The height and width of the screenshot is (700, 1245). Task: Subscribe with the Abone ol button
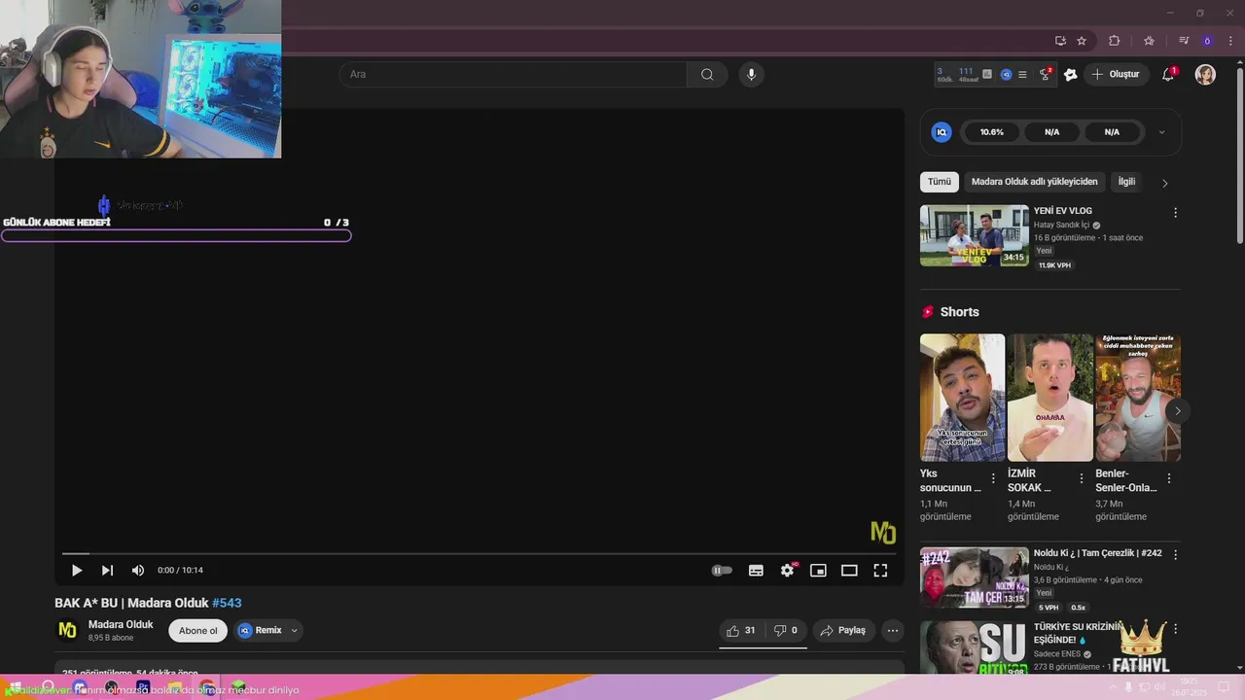pos(198,630)
